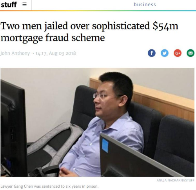Click the photo credit Anuja Nadkarni/Stuff
This screenshot has width=196, height=190.
176,180
